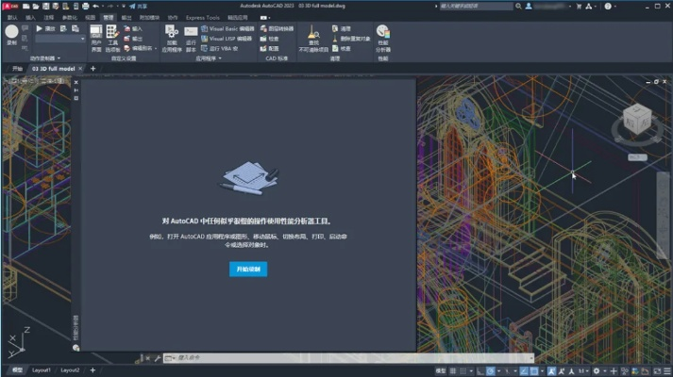The height and width of the screenshot is (377, 673).
Task: Toggle ortho mode in status bar
Action: [480, 371]
